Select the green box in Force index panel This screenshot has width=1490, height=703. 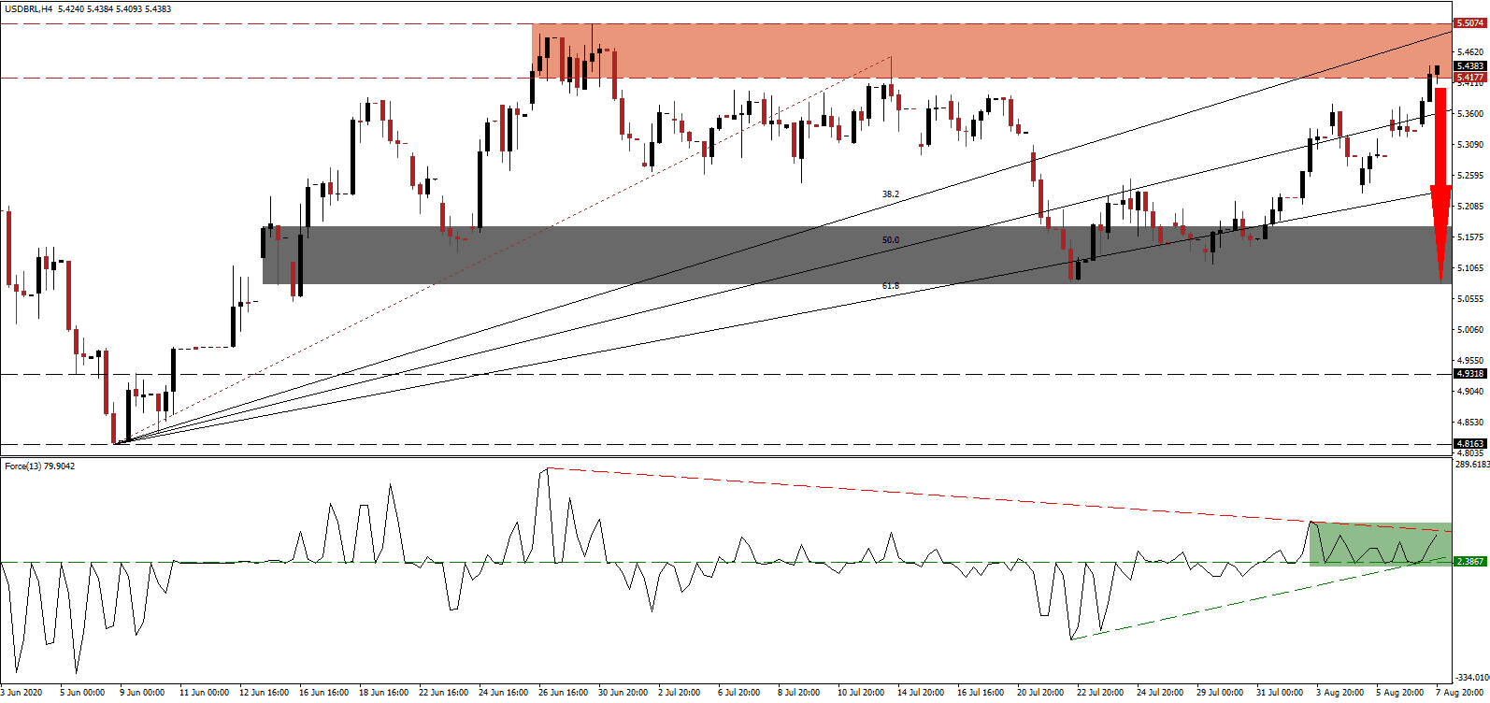[x=1380, y=544]
